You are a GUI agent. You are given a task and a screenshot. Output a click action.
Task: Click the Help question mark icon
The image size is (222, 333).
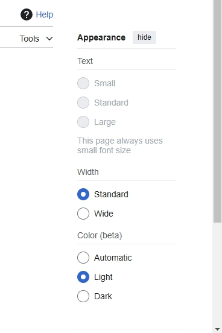tap(27, 14)
